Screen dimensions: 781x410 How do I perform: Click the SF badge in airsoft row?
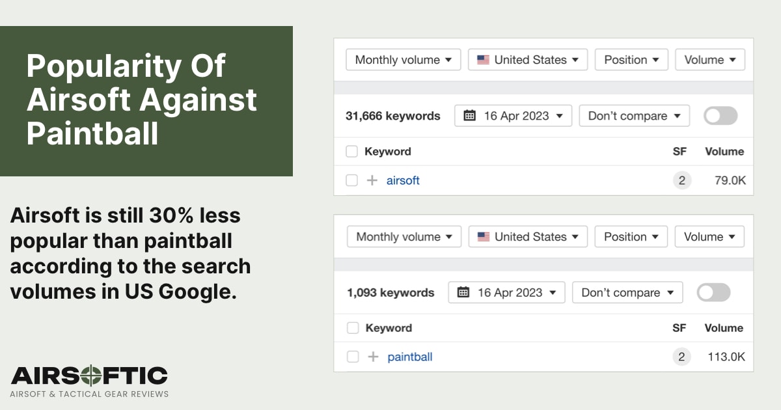point(681,180)
